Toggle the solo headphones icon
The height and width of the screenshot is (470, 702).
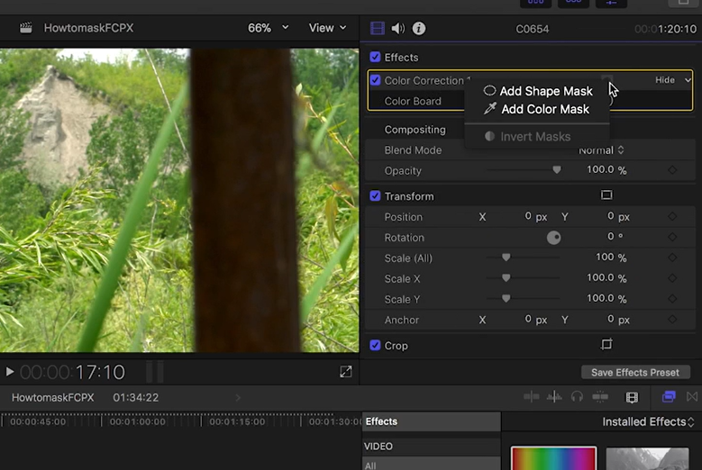pos(577,397)
